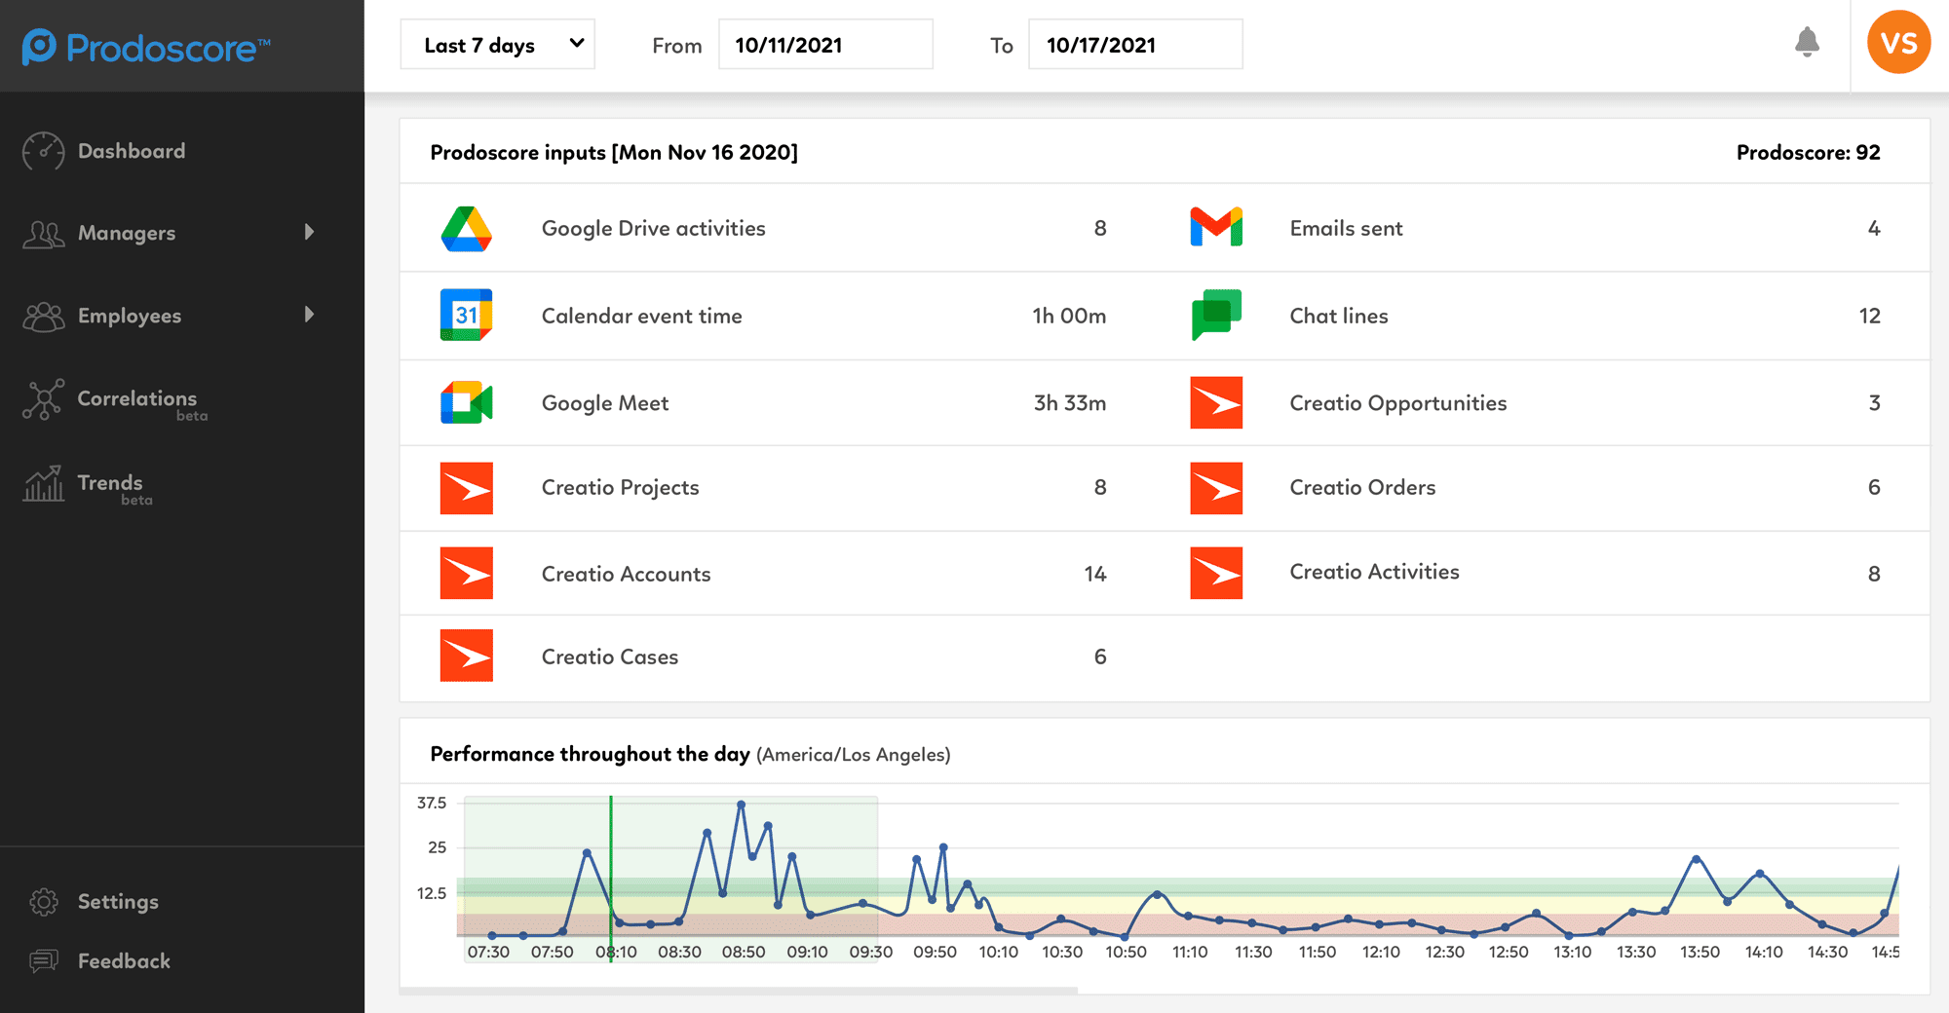
Task: Click the Google Calendar icon
Action: tap(466, 315)
